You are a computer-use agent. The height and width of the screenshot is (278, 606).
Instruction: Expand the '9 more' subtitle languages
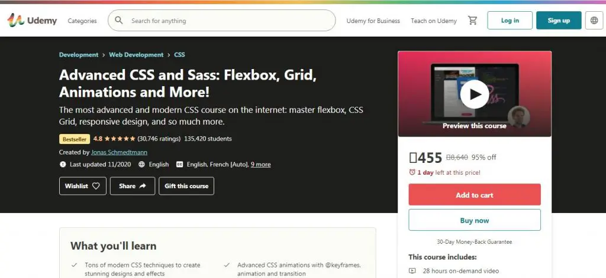260,164
